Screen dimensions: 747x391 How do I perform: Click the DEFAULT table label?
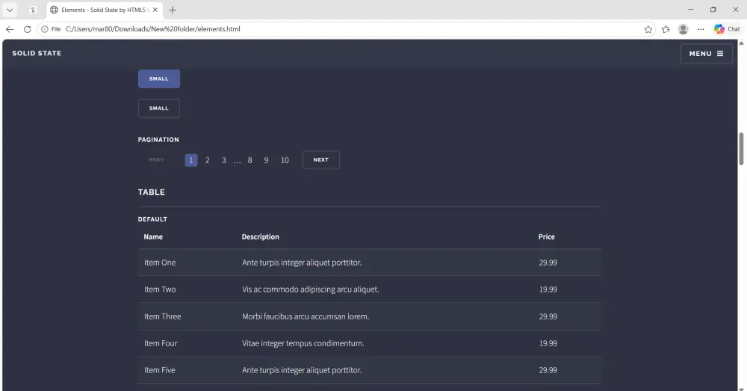(x=152, y=219)
